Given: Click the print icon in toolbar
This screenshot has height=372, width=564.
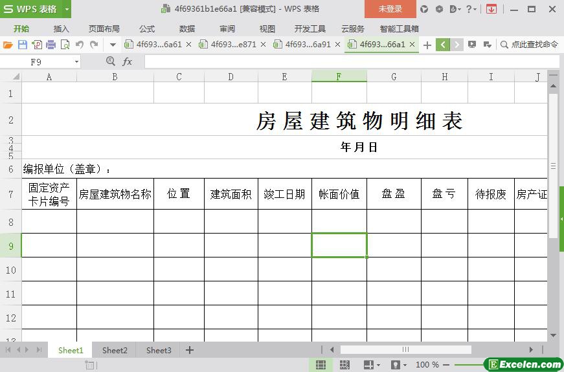Looking at the screenshot, I should tap(51, 45).
